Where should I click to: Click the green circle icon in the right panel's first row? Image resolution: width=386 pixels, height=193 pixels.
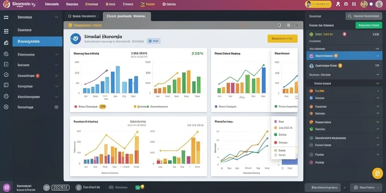click(311, 34)
